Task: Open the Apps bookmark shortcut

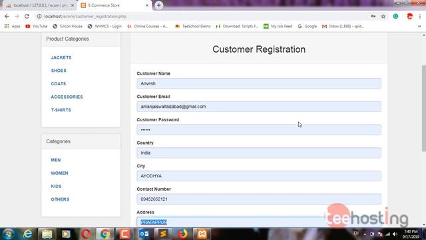Action: pos(13,26)
